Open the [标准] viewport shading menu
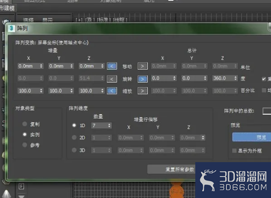The width and height of the screenshot is (271, 198). coord(103,20)
